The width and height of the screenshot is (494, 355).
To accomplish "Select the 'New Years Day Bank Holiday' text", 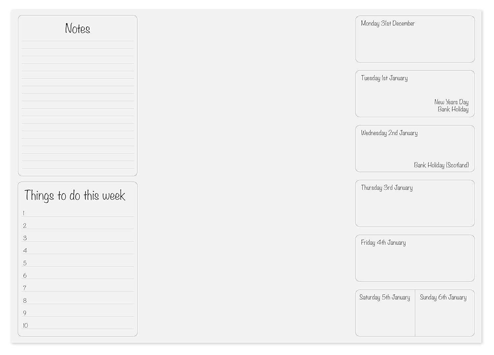I will point(452,106).
